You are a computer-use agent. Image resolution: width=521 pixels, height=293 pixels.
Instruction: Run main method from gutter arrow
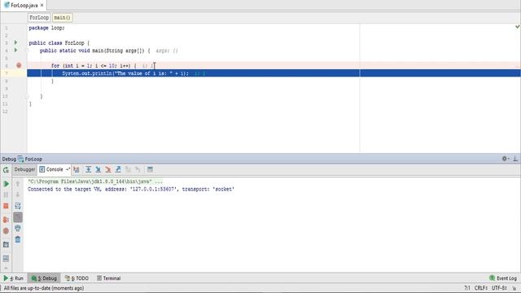15,50
